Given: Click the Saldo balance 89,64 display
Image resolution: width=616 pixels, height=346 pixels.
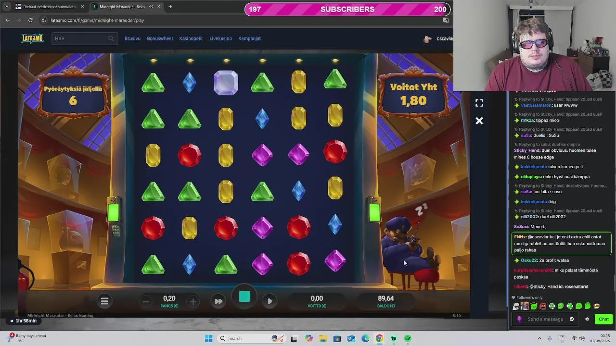Looking at the screenshot, I should [386, 301].
